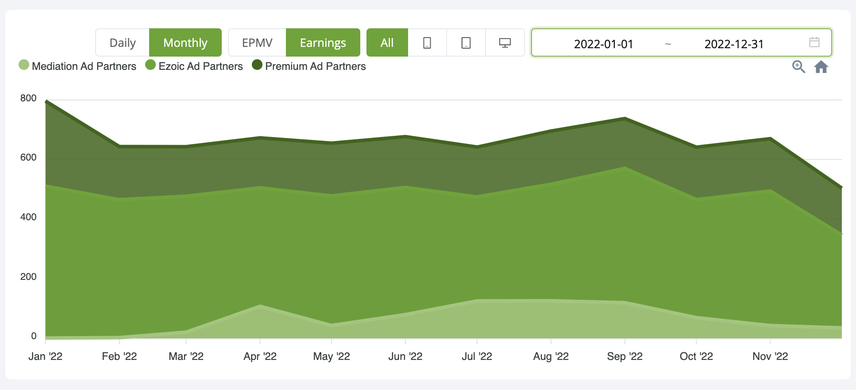This screenshot has height=390, width=856.
Task: Switch to Daily view
Action: (x=123, y=43)
